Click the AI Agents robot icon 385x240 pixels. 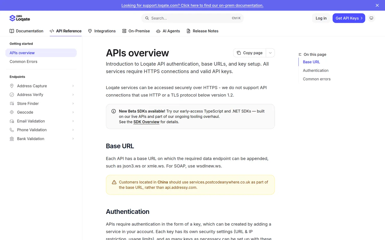tap(158, 31)
